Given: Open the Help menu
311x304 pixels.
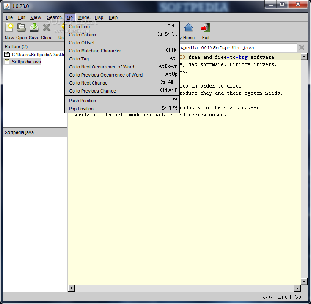Looking at the screenshot, I should (x=113, y=17).
